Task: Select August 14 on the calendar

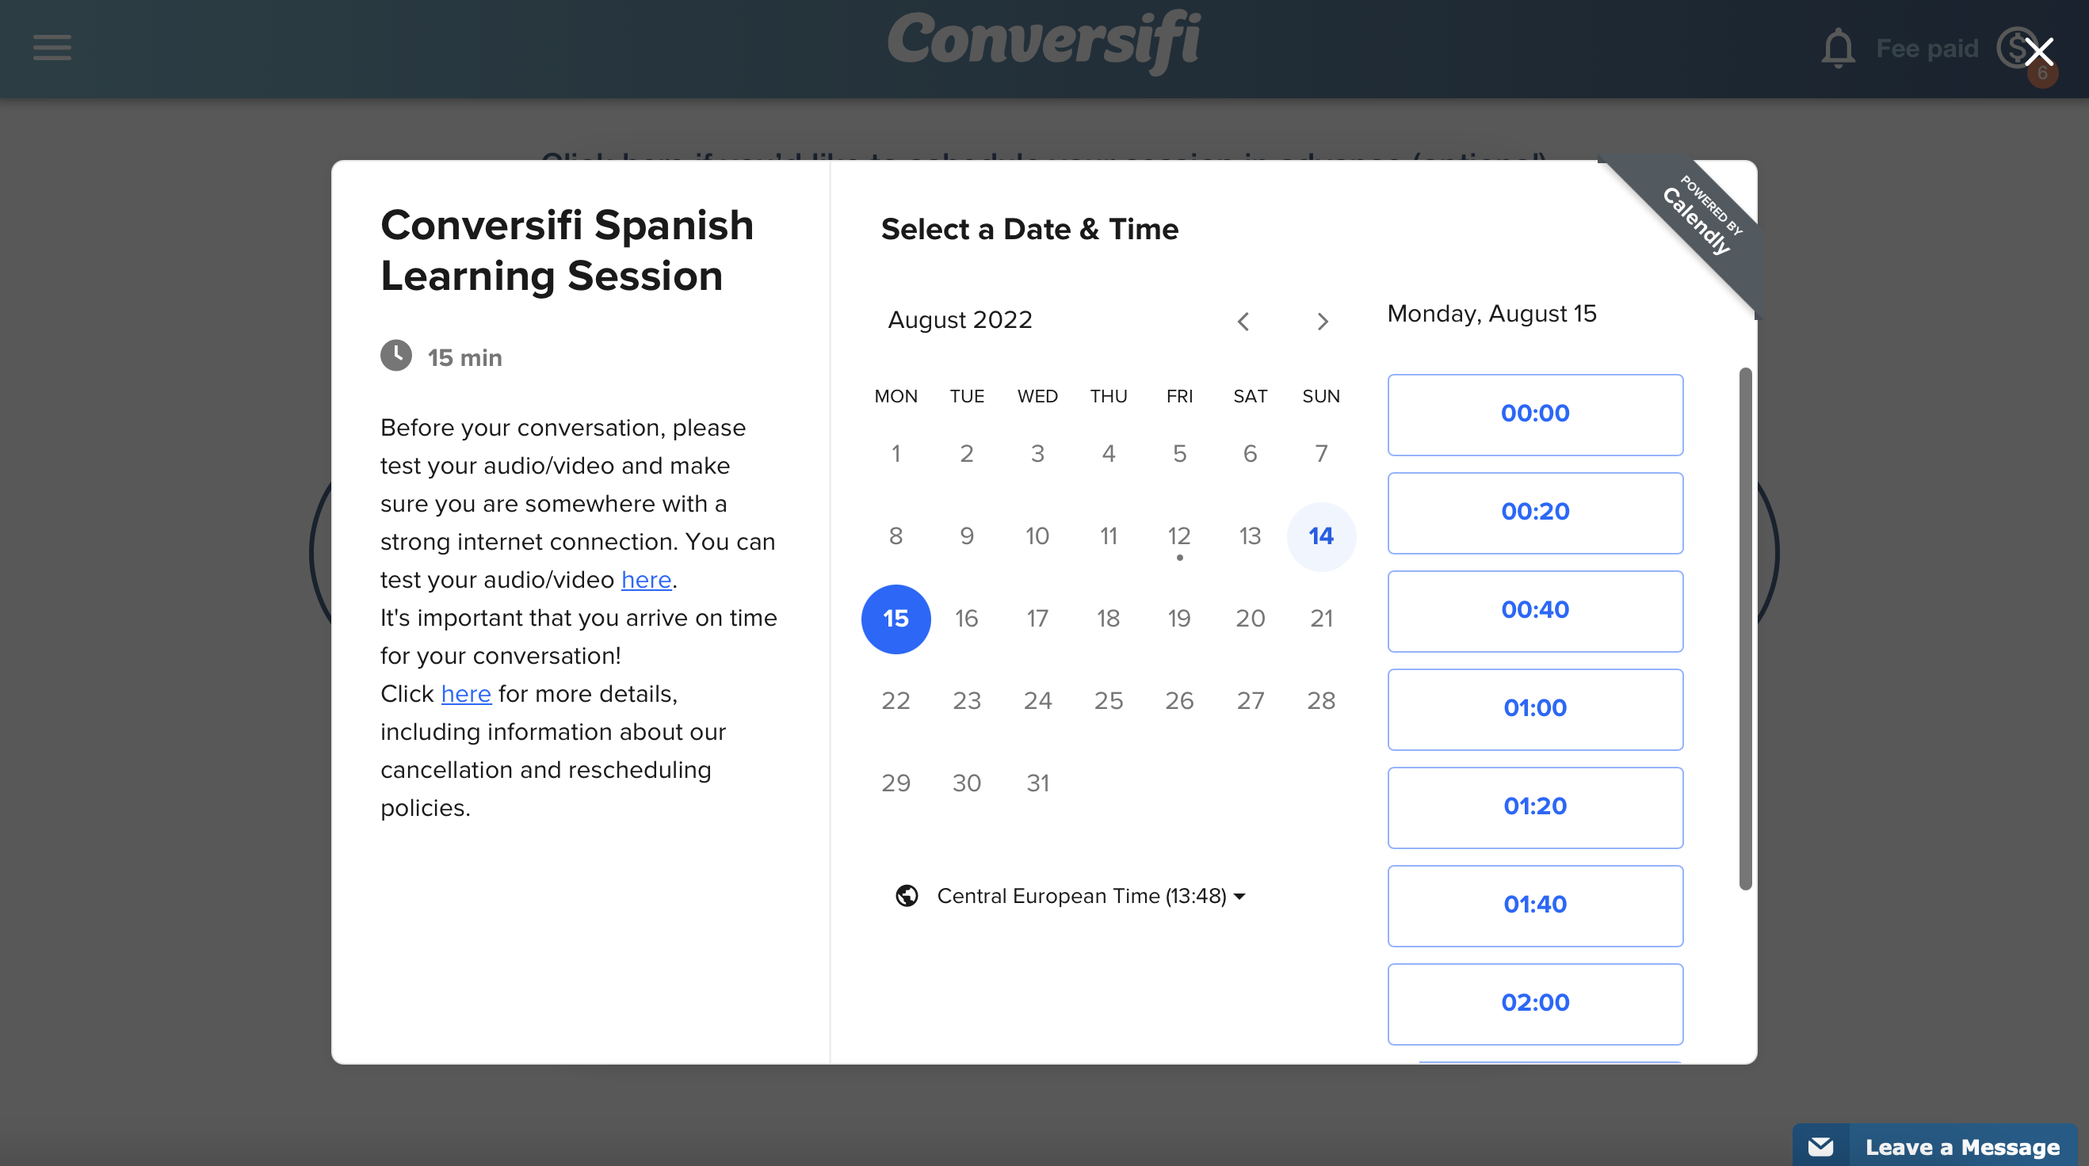Action: tap(1320, 536)
